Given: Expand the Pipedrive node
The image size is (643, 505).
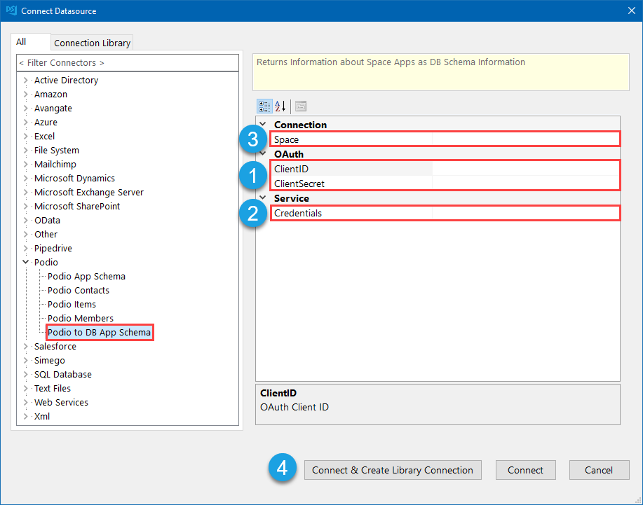Looking at the screenshot, I should [26, 248].
